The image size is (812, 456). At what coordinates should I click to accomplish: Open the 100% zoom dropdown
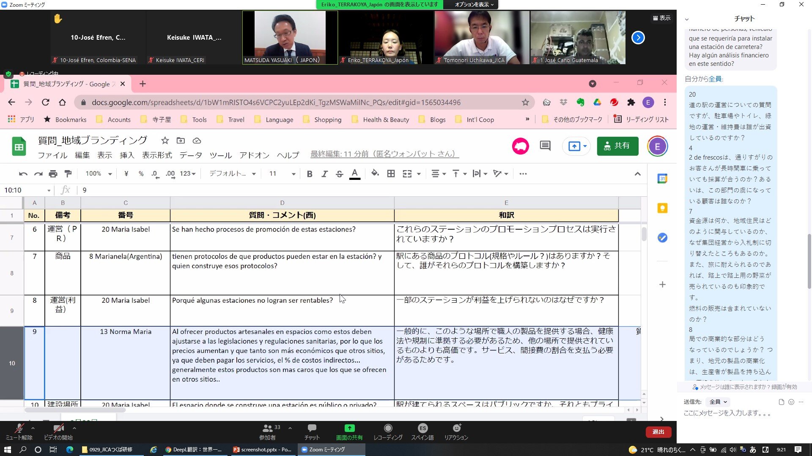[x=99, y=174]
